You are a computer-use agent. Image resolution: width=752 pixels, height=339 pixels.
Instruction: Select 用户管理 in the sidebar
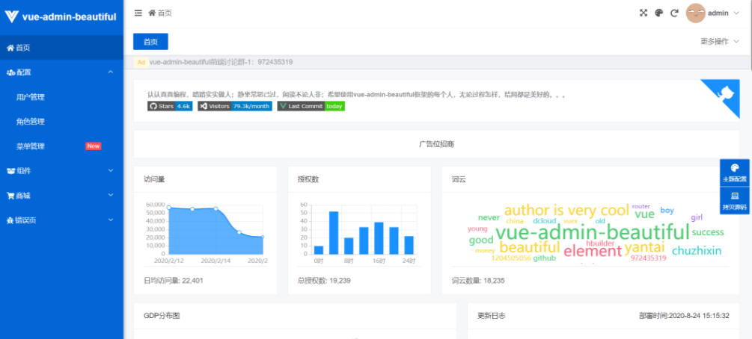pyautogui.click(x=31, y=97)
